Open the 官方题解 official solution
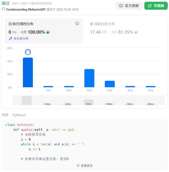Viewport: 169px width, 172px height. point(129,6)
